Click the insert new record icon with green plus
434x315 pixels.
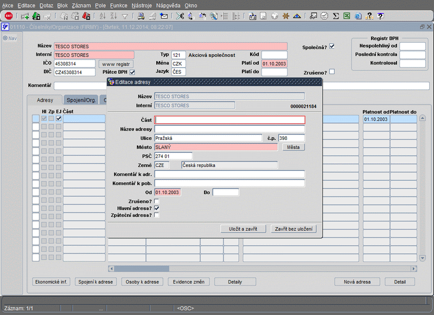point(25,16)
